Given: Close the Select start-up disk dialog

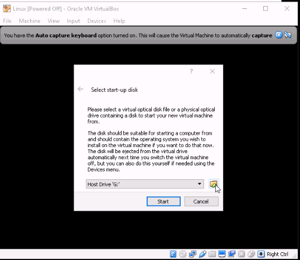Looking at the screenshot, I should coord(212,71).
